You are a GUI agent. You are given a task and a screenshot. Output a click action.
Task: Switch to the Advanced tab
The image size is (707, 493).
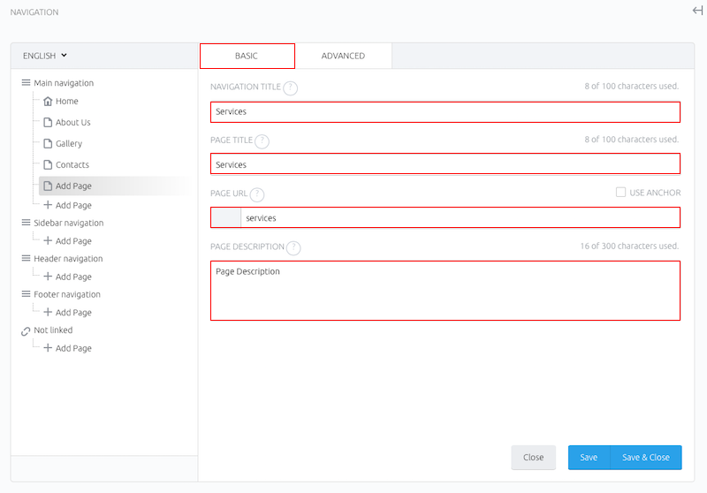(343, 56)
